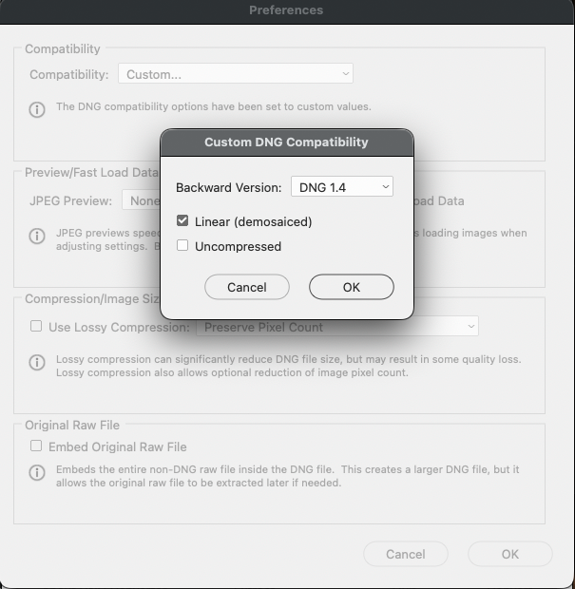Image resolution: width=575 pixels, height=589 pixels.
Task: Enable the Uncompressed checkbox
Action: click(x=182, y=246)
